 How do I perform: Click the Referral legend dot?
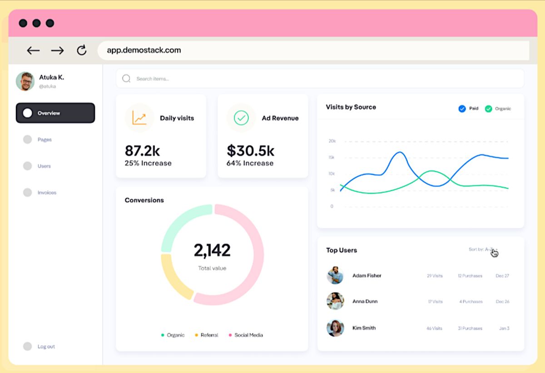coord(196,335)
